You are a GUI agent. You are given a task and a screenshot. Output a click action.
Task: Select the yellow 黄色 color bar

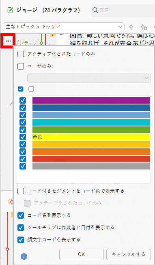[91, 137]
